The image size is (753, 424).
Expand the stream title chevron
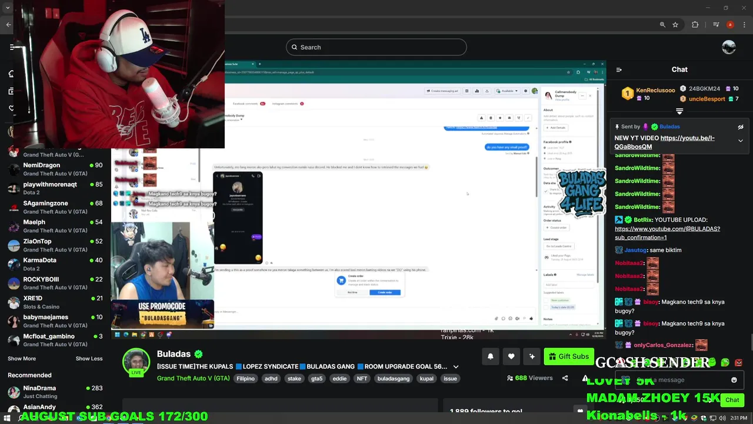click(x=455, y=367)
